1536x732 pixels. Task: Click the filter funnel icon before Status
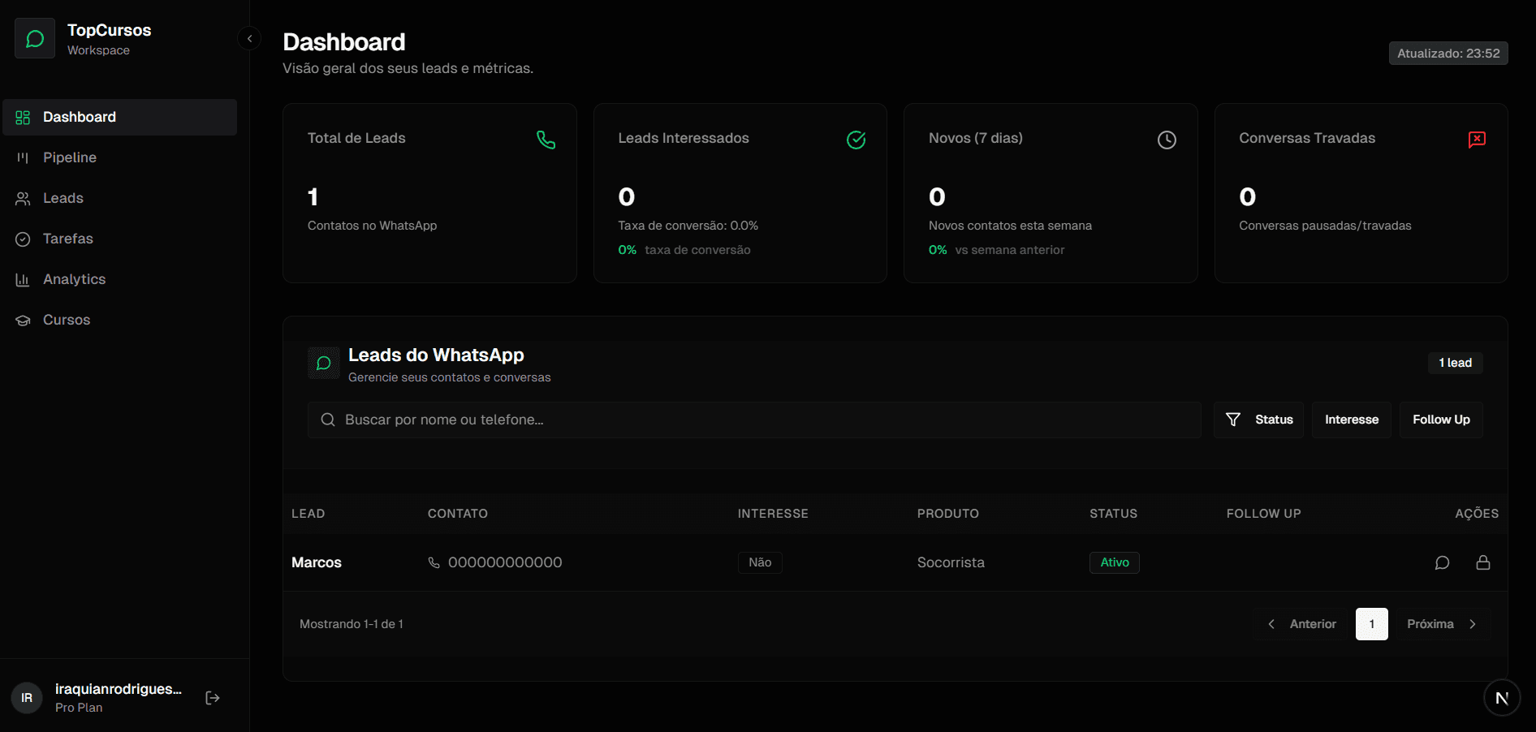pos(1233,420)
